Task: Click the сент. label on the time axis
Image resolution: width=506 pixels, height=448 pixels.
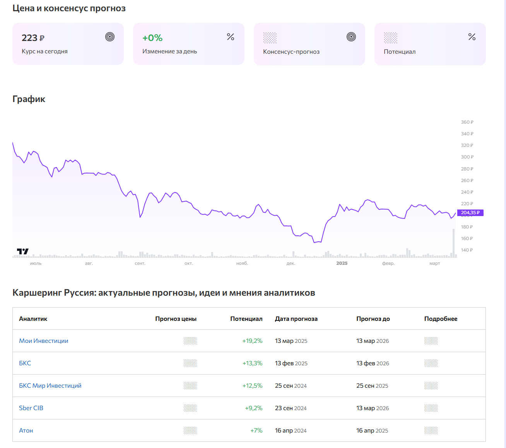Action: (x=140, y=263)
